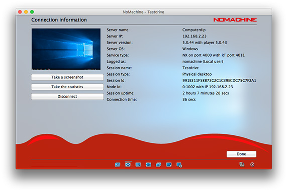Click the server name value 'Computerdip'
286x190 pixels.
(x=194, y=30)
